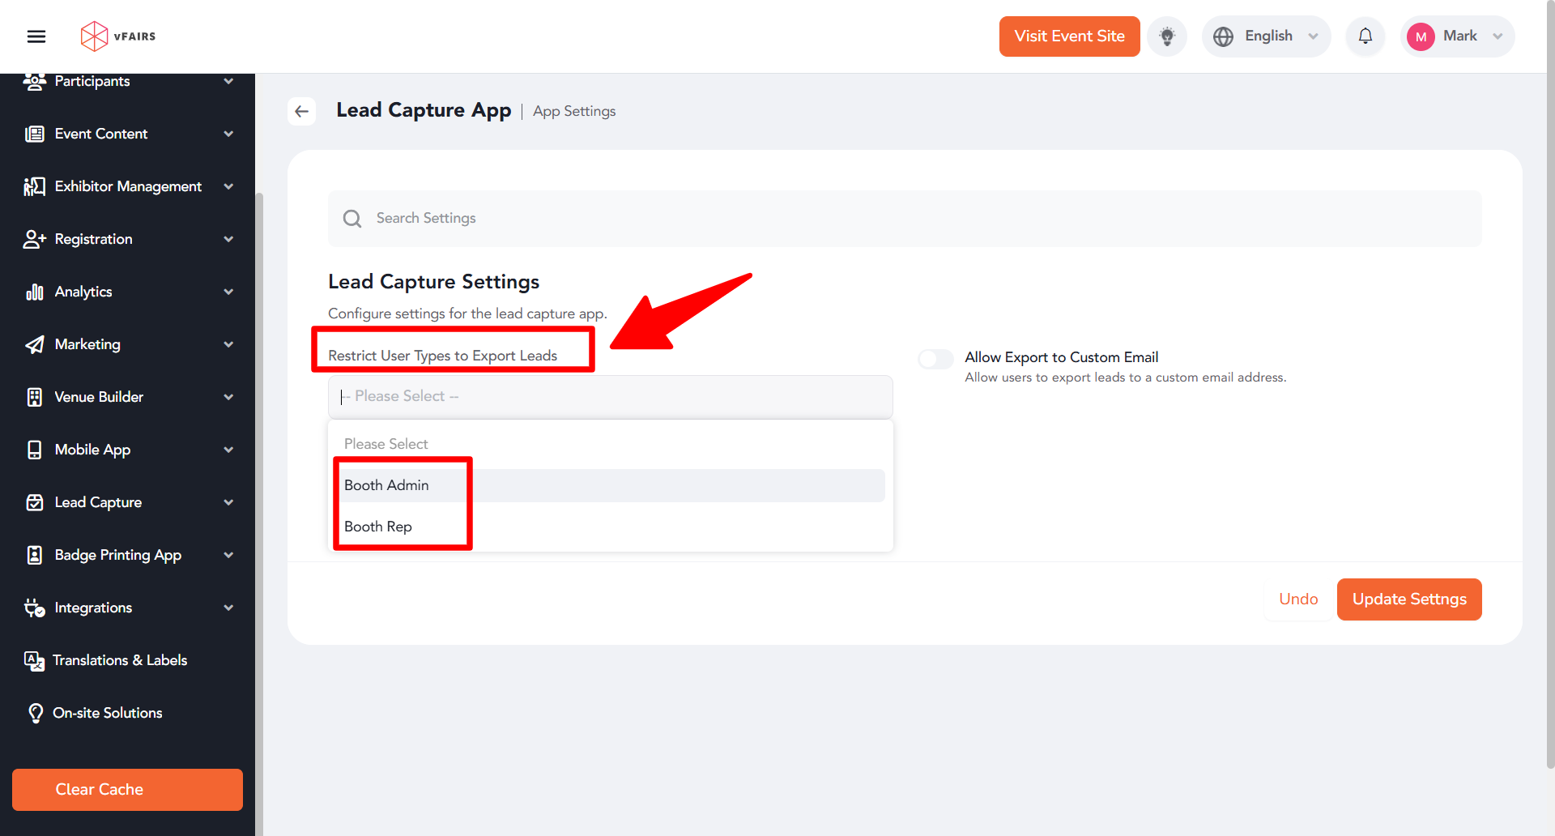Viewport: 1555px width, 836px height.
Task: Expand the Integrations chevron
Action: click(x=228, y=608)
